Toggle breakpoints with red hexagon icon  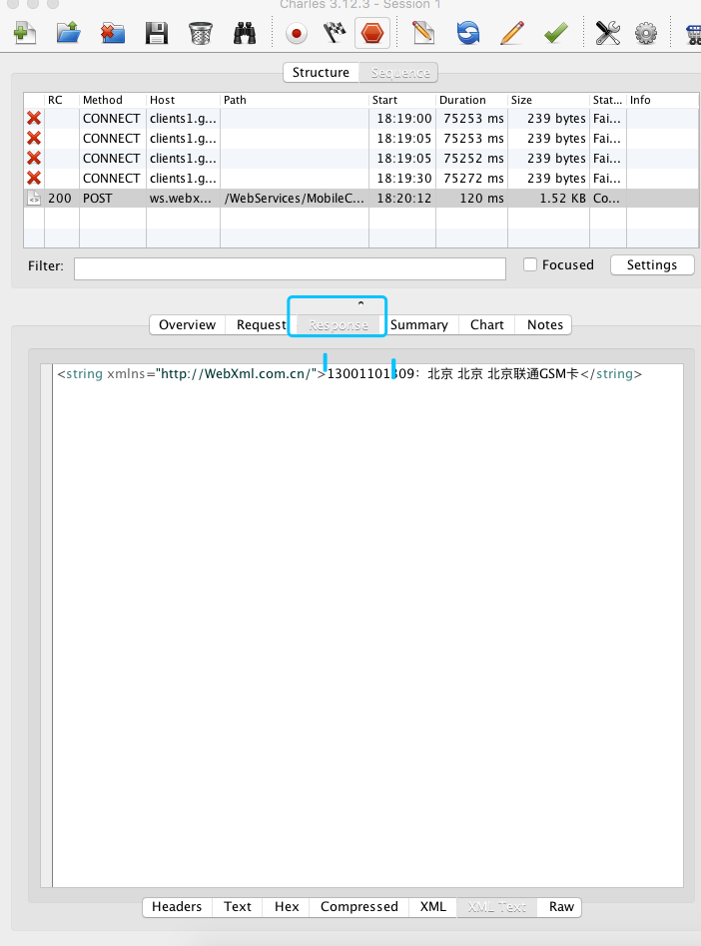click(x=371, y=33)
